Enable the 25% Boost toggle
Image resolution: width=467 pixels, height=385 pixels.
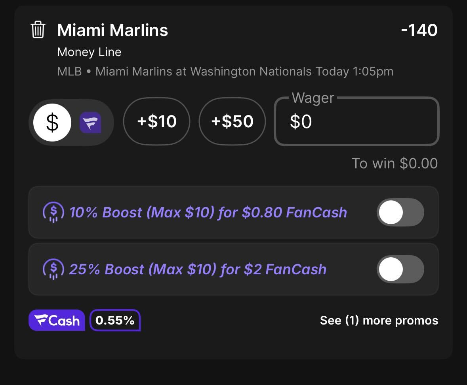tap(400, 269)
